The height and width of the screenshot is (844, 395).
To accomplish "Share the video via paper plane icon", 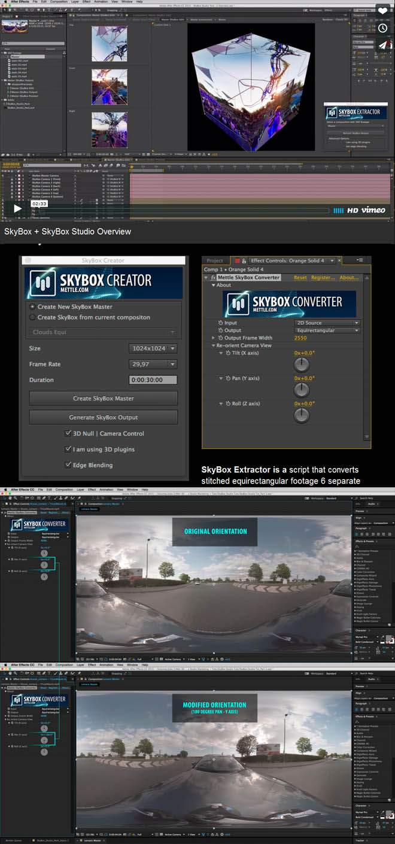I will coord(382,44).
